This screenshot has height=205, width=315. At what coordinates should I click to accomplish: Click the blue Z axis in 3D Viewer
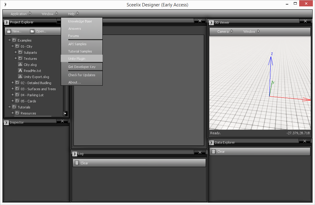click(x=270, y=76)
